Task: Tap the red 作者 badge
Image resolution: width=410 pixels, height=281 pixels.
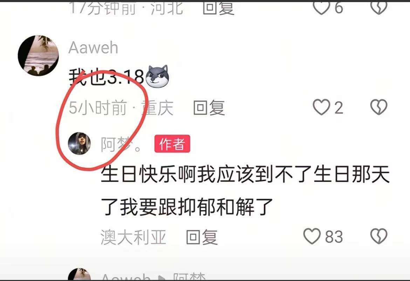Action: tap(172, 144)
